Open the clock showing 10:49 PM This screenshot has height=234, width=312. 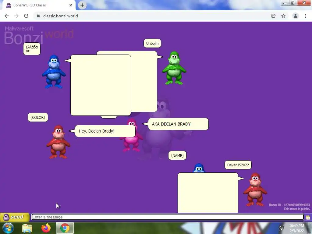tap(296, 228)
